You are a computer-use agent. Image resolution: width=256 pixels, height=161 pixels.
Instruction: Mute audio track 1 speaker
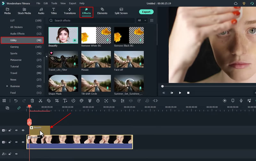17,154
